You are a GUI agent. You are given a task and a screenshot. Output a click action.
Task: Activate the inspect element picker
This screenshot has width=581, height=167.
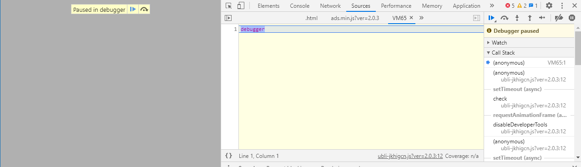tap(229, 6)
